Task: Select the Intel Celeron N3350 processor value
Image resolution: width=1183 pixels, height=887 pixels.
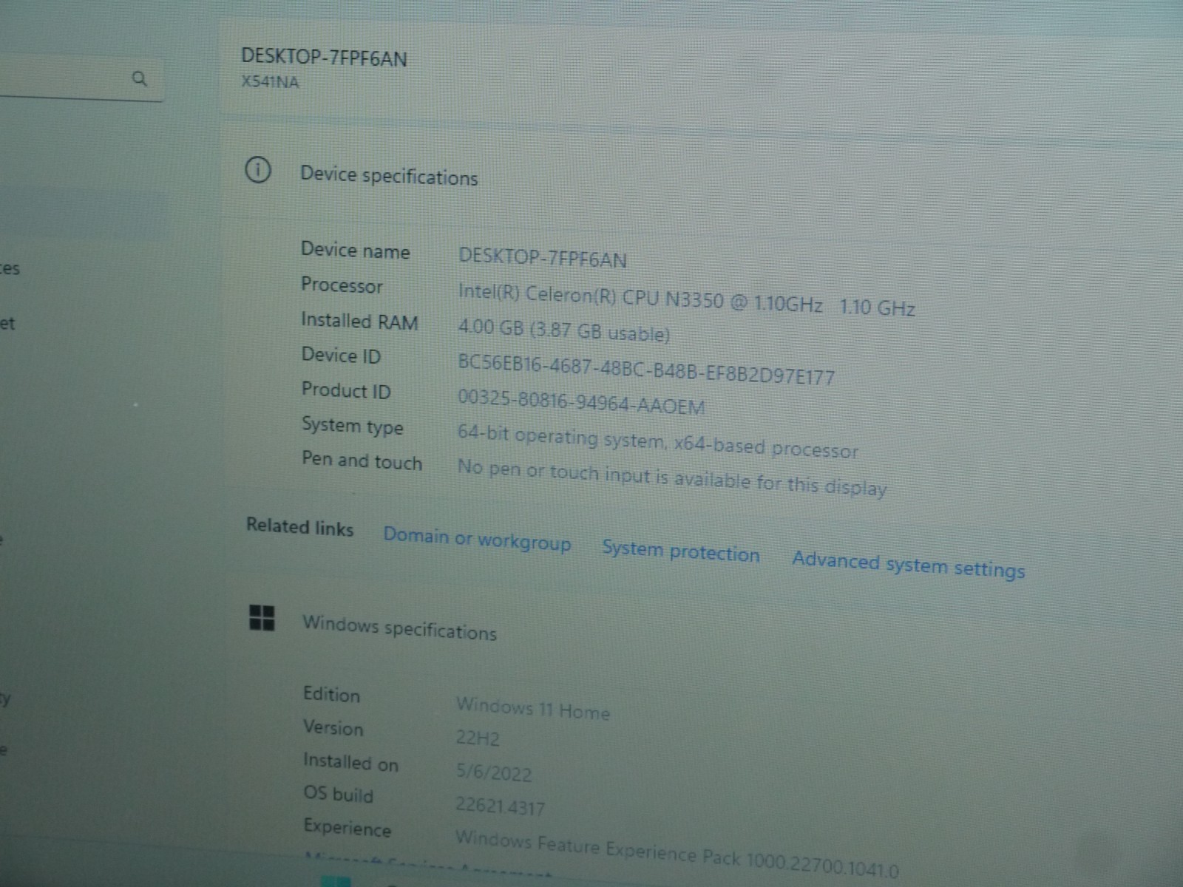Action: pyautogui.click(x=686, y=299)
